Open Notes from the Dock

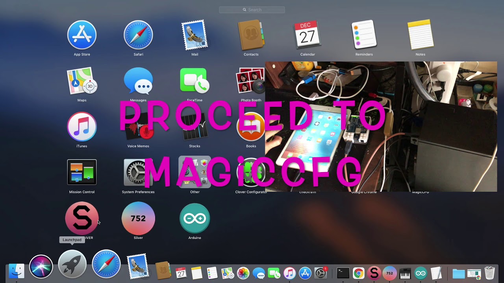pos(196,272)
